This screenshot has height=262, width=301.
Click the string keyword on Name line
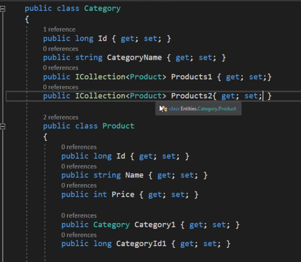pyautogui.click(x=107, y=175)
